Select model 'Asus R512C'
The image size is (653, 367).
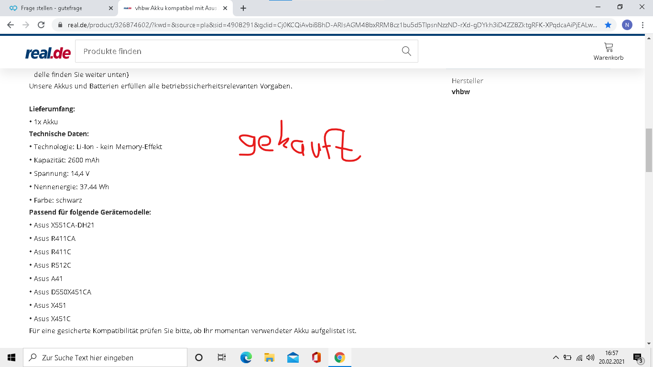(53, 265)
